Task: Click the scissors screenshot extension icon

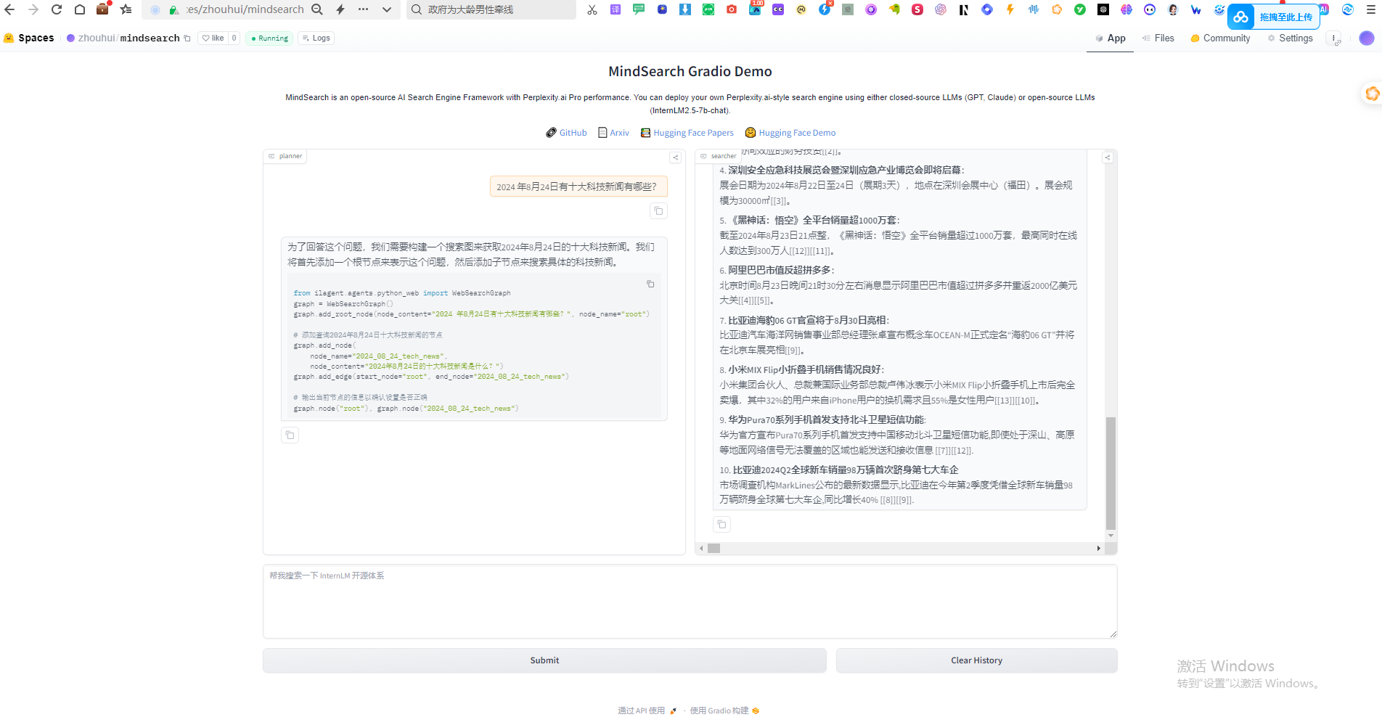Action: point(592,9)
